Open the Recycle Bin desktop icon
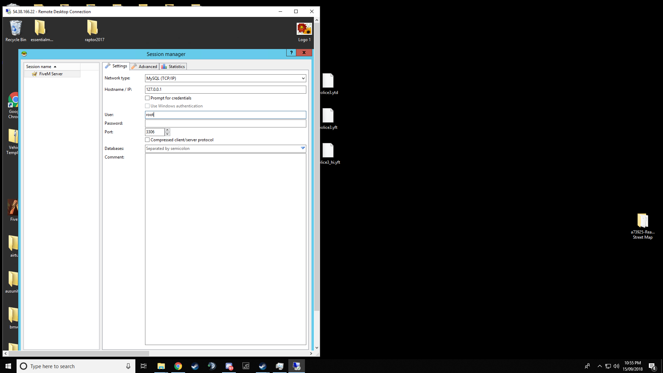663x373 pixels. 16,28
